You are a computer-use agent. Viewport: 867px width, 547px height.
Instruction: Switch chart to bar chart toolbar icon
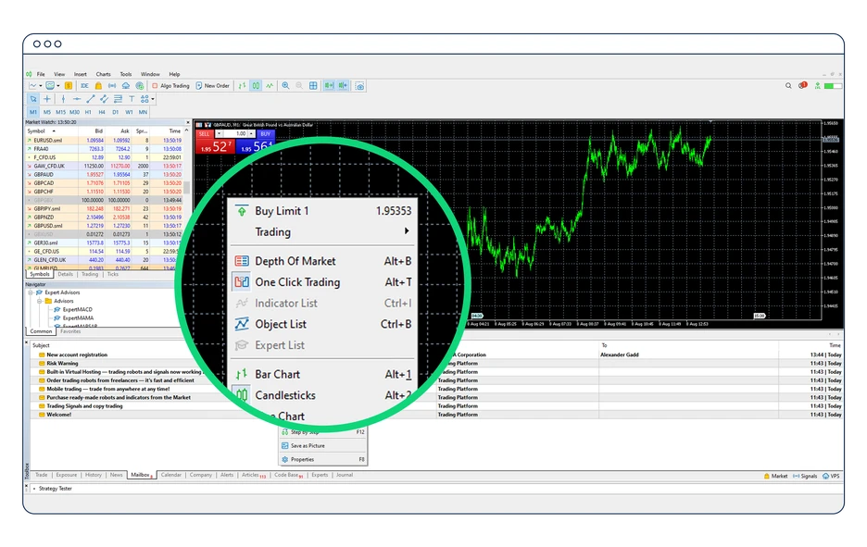(242, 86)
